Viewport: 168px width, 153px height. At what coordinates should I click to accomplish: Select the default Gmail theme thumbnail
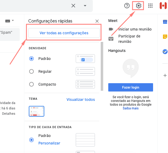pyautogui.click(x=37, y=111)
